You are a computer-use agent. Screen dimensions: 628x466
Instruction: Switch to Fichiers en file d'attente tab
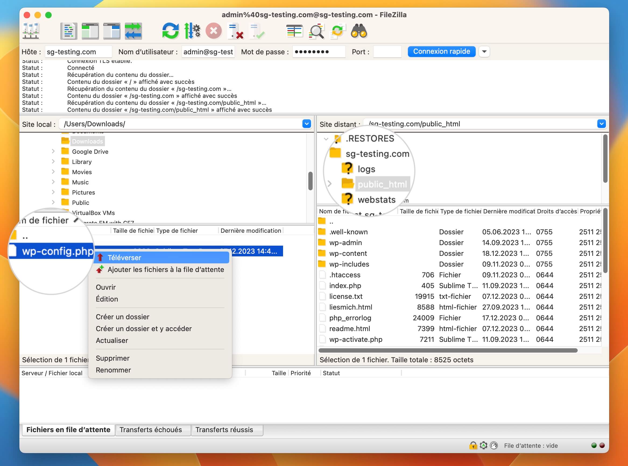(x=68, y=430)
